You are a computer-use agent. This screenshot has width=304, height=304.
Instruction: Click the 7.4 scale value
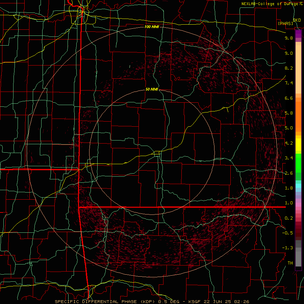point(289,83)
